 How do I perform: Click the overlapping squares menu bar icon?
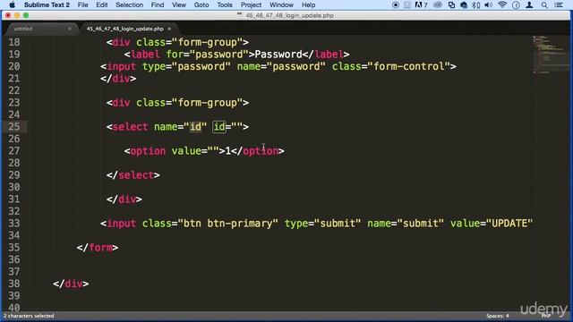[x=451, y=5]
